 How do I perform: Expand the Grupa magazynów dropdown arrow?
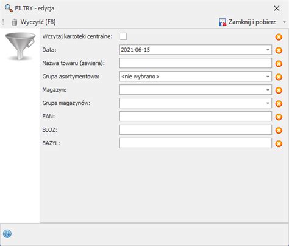tap(268, 103)
